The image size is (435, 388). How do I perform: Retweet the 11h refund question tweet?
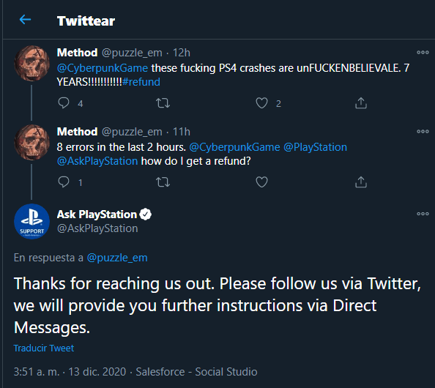(x=163, y=182)
